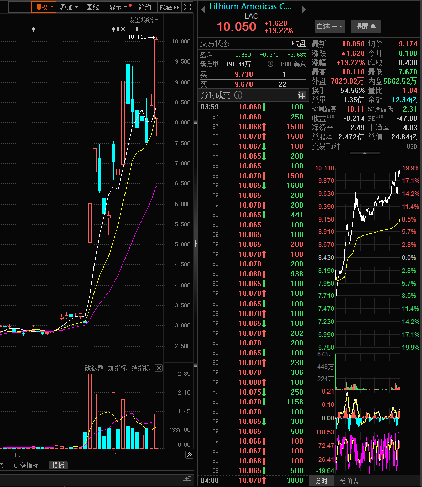
Task: Click the LAC ticker symbol
Action: (251, 16)
